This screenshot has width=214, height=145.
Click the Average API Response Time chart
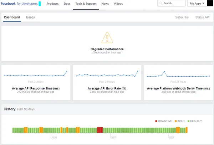35,75
